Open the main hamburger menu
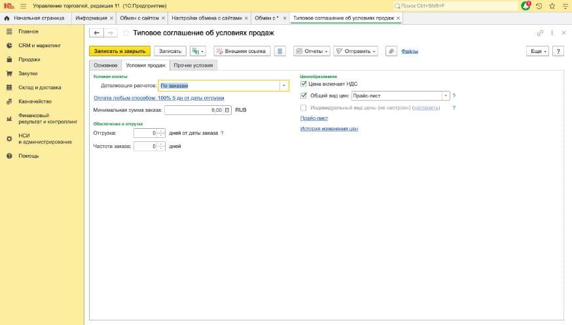The image size is (572, 325). point(24,6)
